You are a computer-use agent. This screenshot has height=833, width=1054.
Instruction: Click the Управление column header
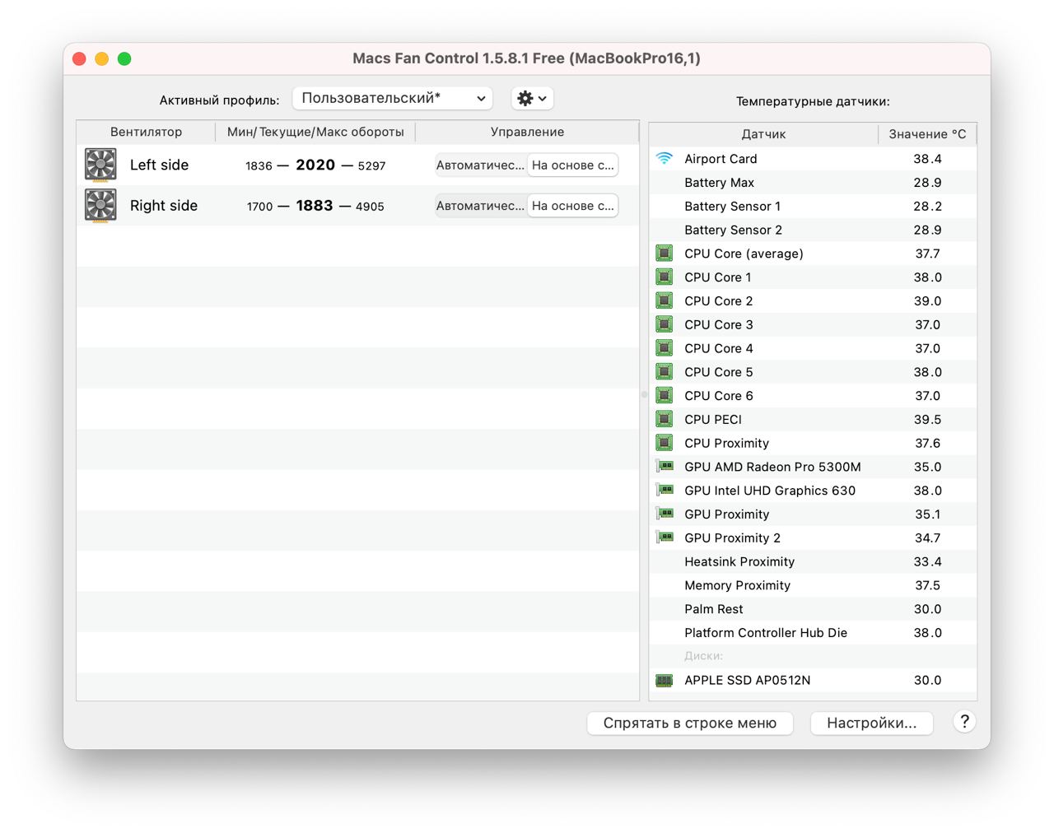pos(527,132)
